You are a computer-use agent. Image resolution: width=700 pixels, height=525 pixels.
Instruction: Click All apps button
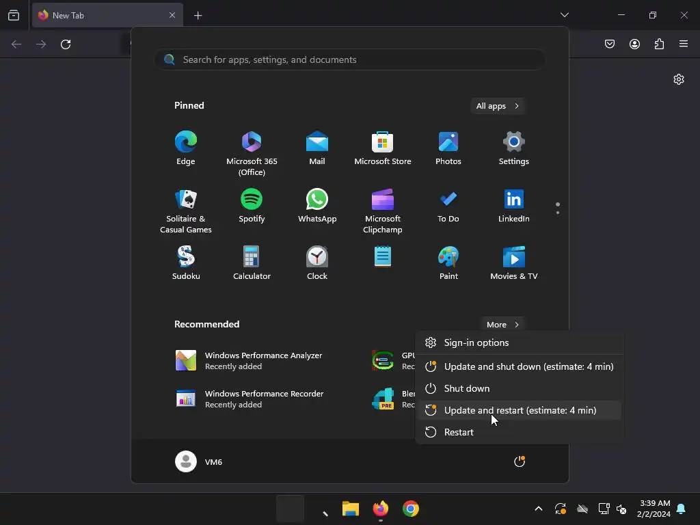pyautogui.click(x=498, y=106)
